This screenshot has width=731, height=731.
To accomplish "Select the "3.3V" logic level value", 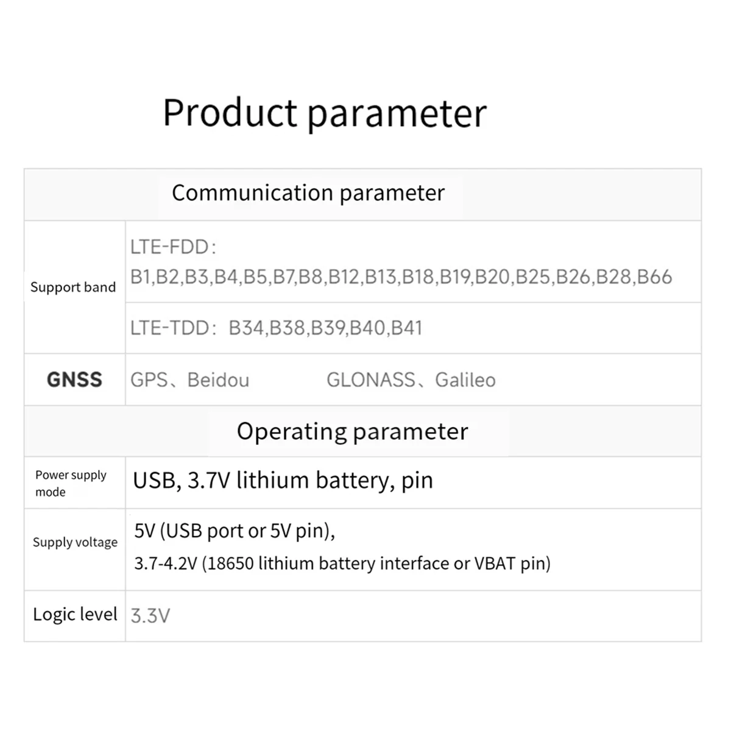I will click(x=150, y=615).
